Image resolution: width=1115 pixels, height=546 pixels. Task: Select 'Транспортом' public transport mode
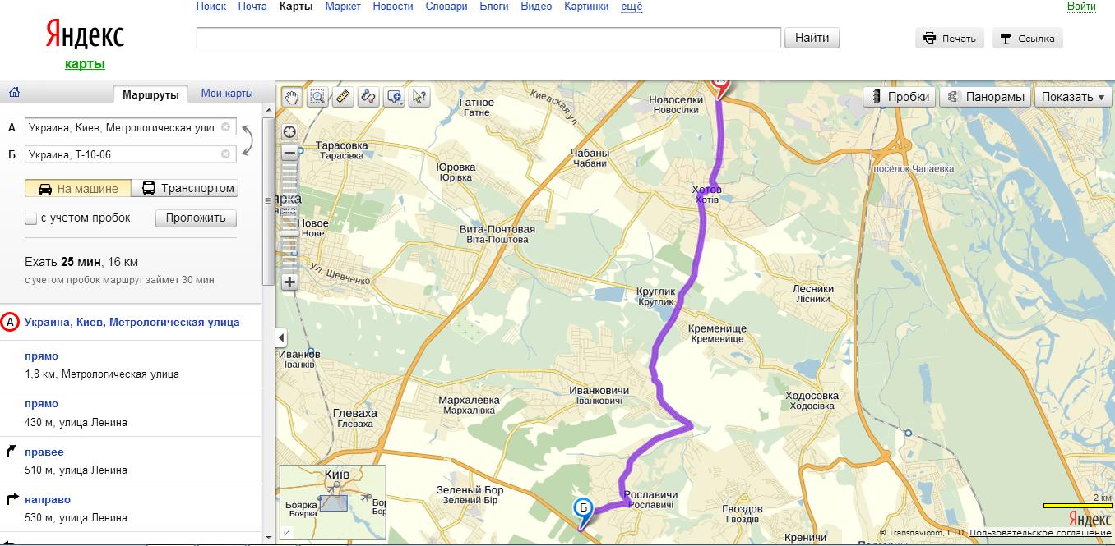(x=184, y=188)
